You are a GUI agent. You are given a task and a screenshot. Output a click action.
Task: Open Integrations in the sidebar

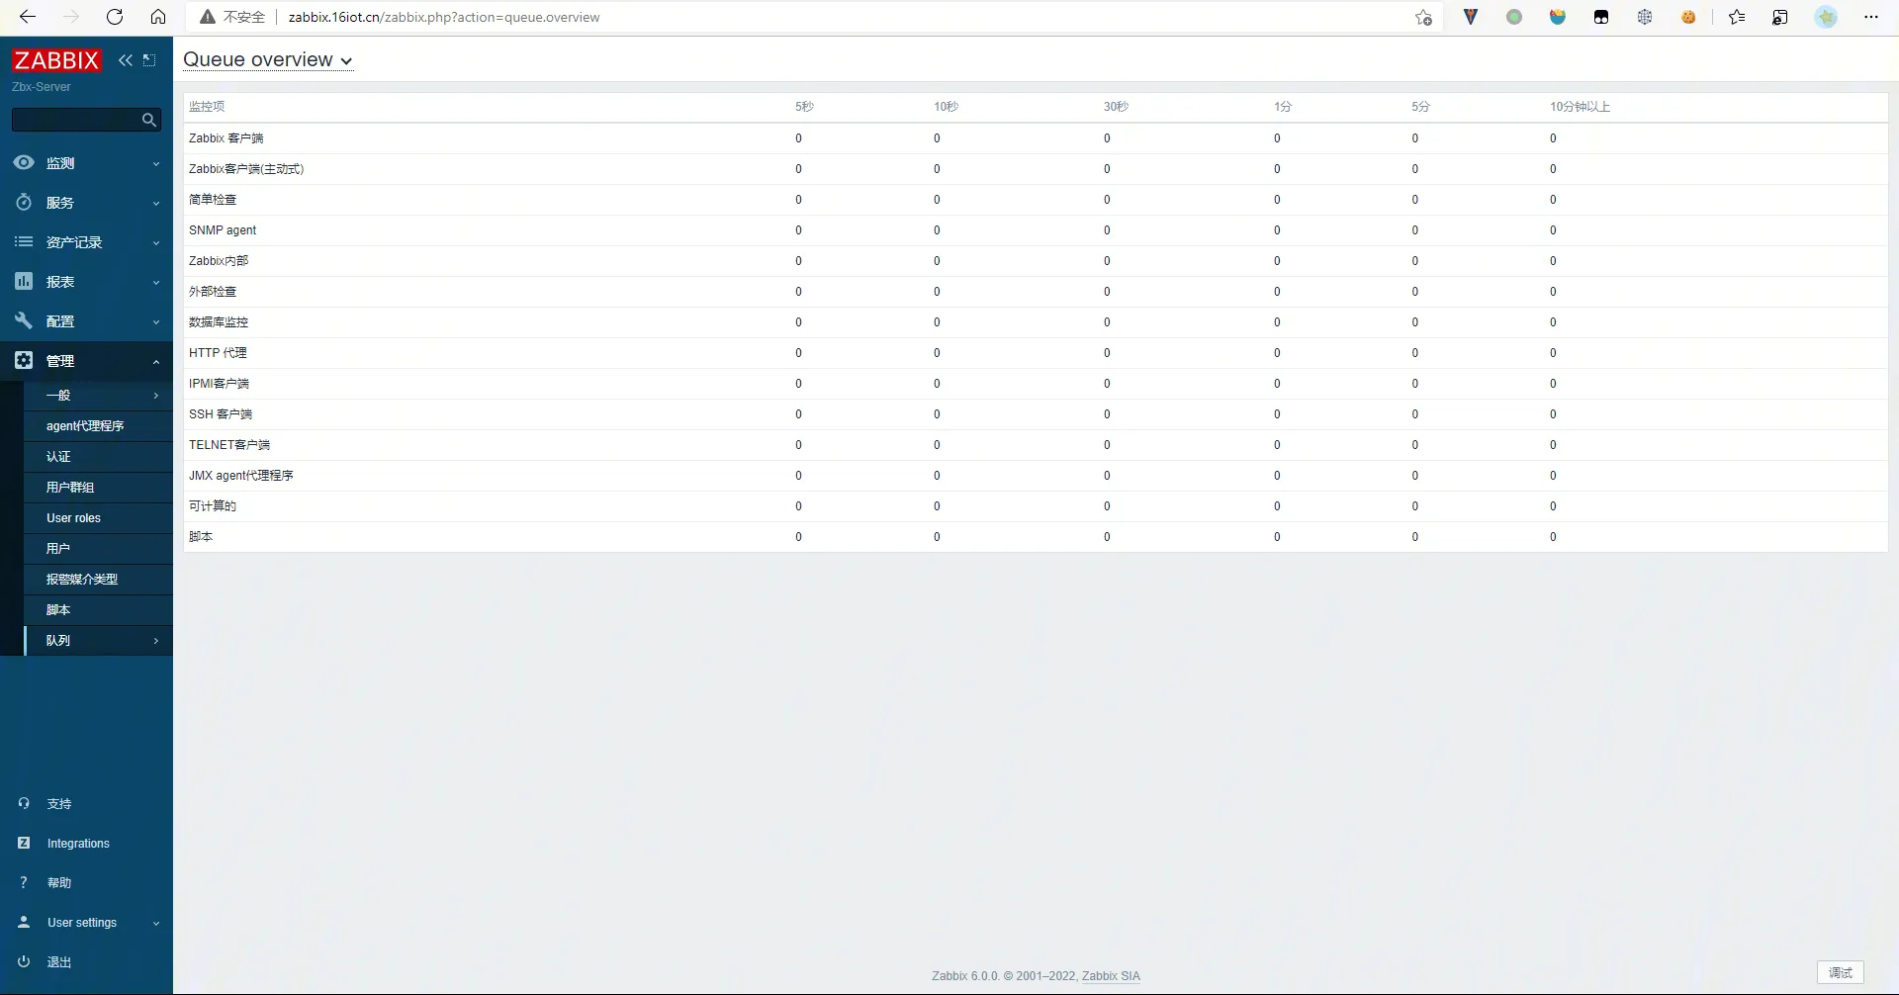tap(78, 844)
